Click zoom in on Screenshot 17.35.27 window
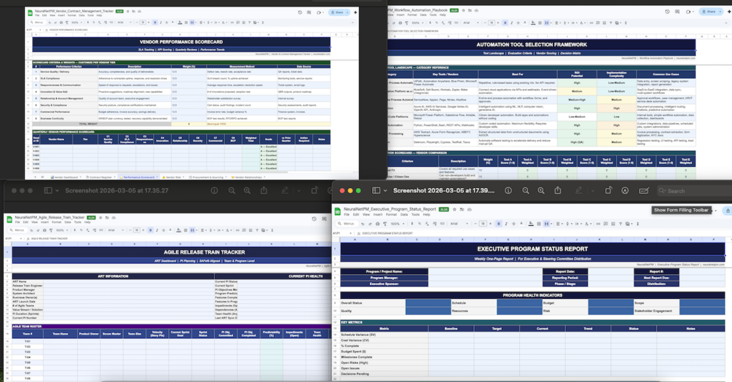This screenshot has width=732, height=382. pyautogui.click(x=248, y=190)
